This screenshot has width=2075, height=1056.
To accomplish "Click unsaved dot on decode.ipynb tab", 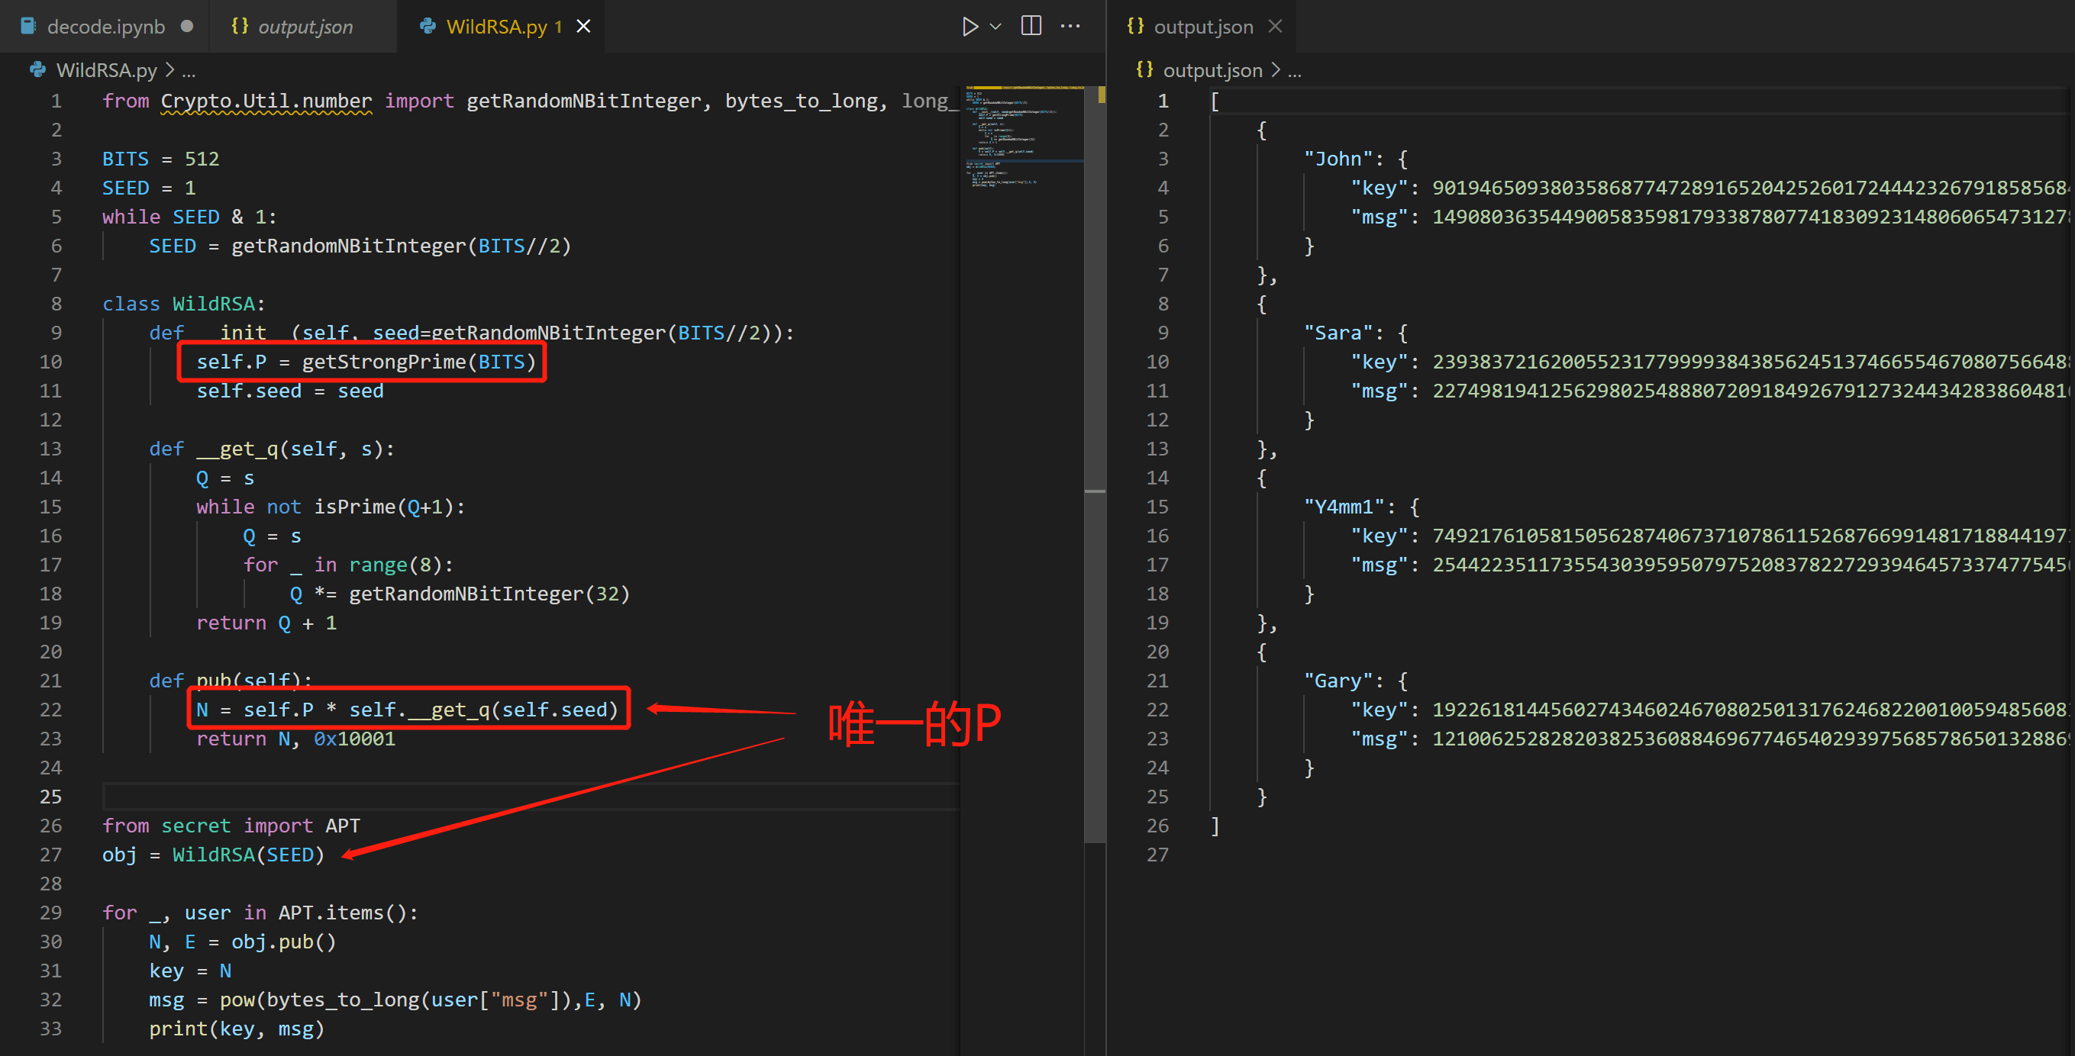I will point(187,27).
